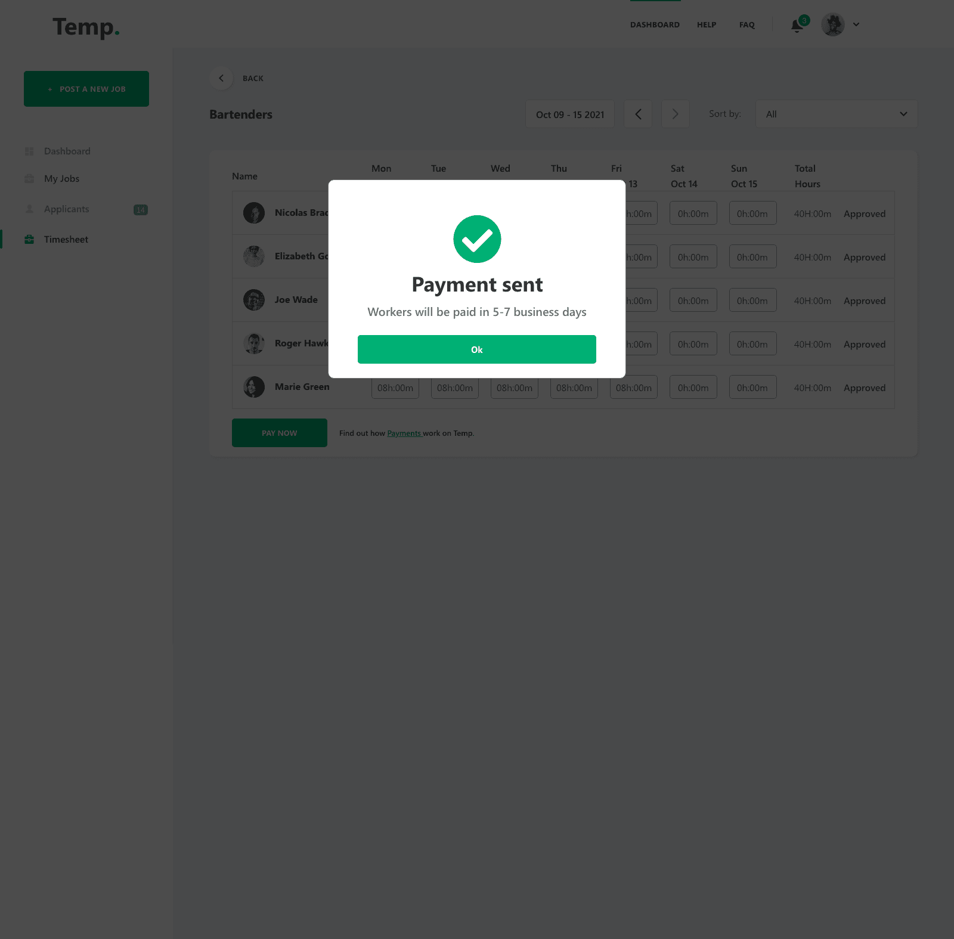Go to previous week arrow

pos(638,114)
